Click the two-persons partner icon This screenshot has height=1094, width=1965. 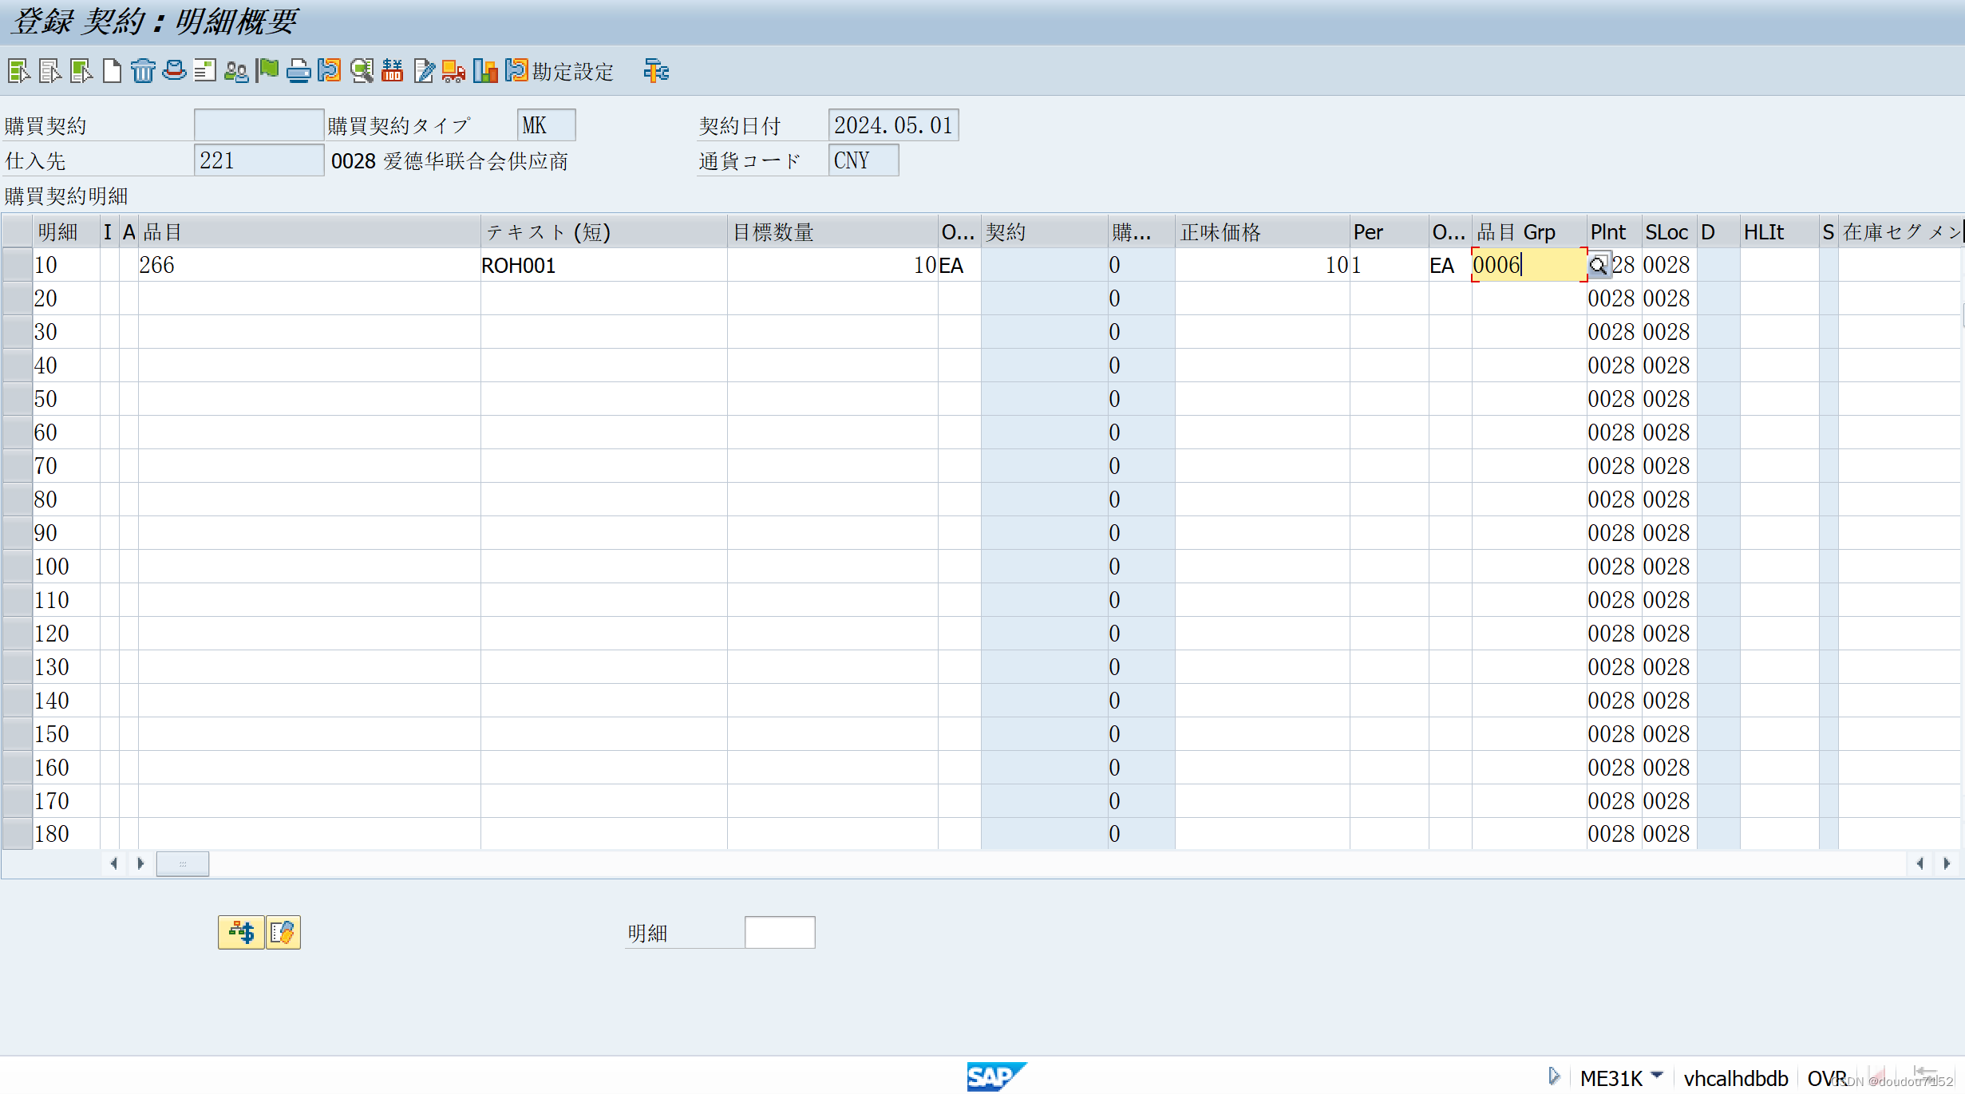235,71
